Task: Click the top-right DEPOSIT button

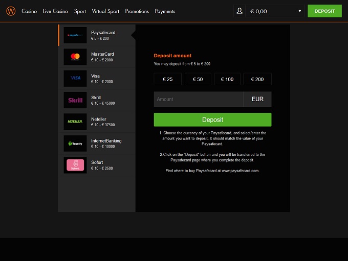Action: coord(324,11)
